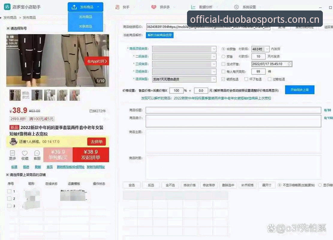The height and width of the screenshot is (240, 333).
Task: Click the date-time stepper arrows for 定点开售
Action: click(x=289, y=64)
